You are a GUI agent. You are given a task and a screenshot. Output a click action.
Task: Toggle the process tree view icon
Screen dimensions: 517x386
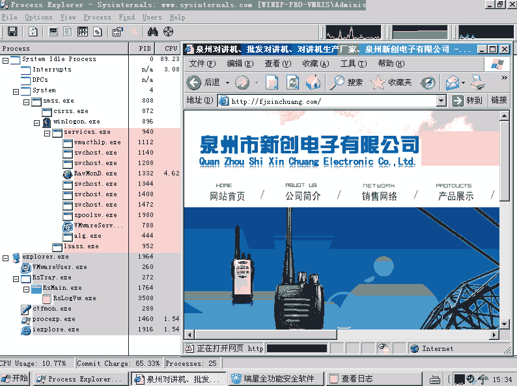click(x=68, y=32)
